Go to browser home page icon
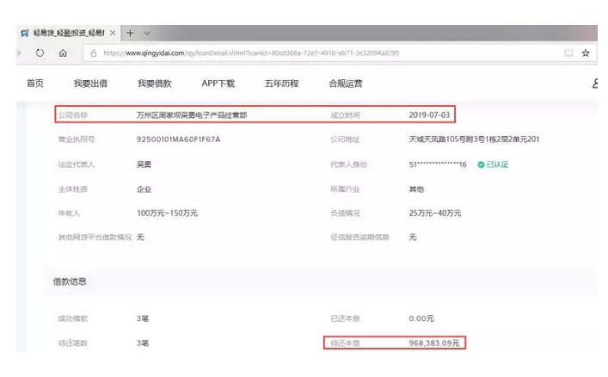This screenshot has width=608, height=377. (63, 53)
